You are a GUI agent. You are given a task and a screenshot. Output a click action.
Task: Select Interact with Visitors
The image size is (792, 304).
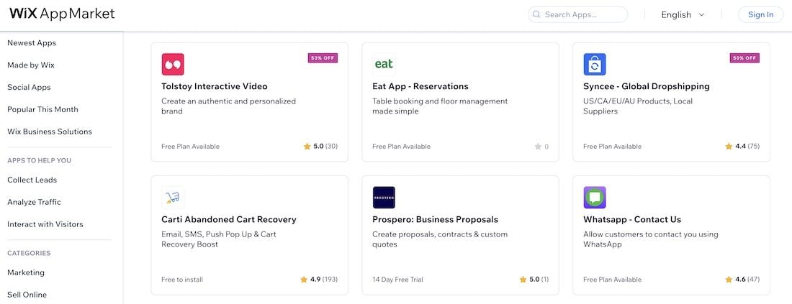45,224
